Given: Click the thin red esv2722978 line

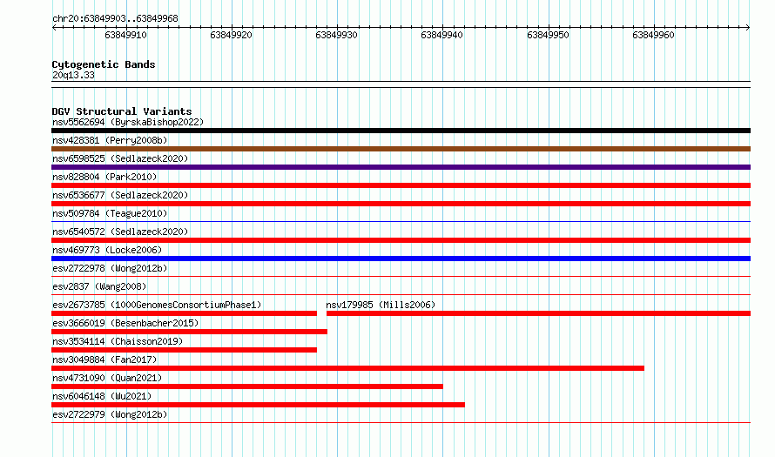Looking at the screenshot, I should pos(401,276).
